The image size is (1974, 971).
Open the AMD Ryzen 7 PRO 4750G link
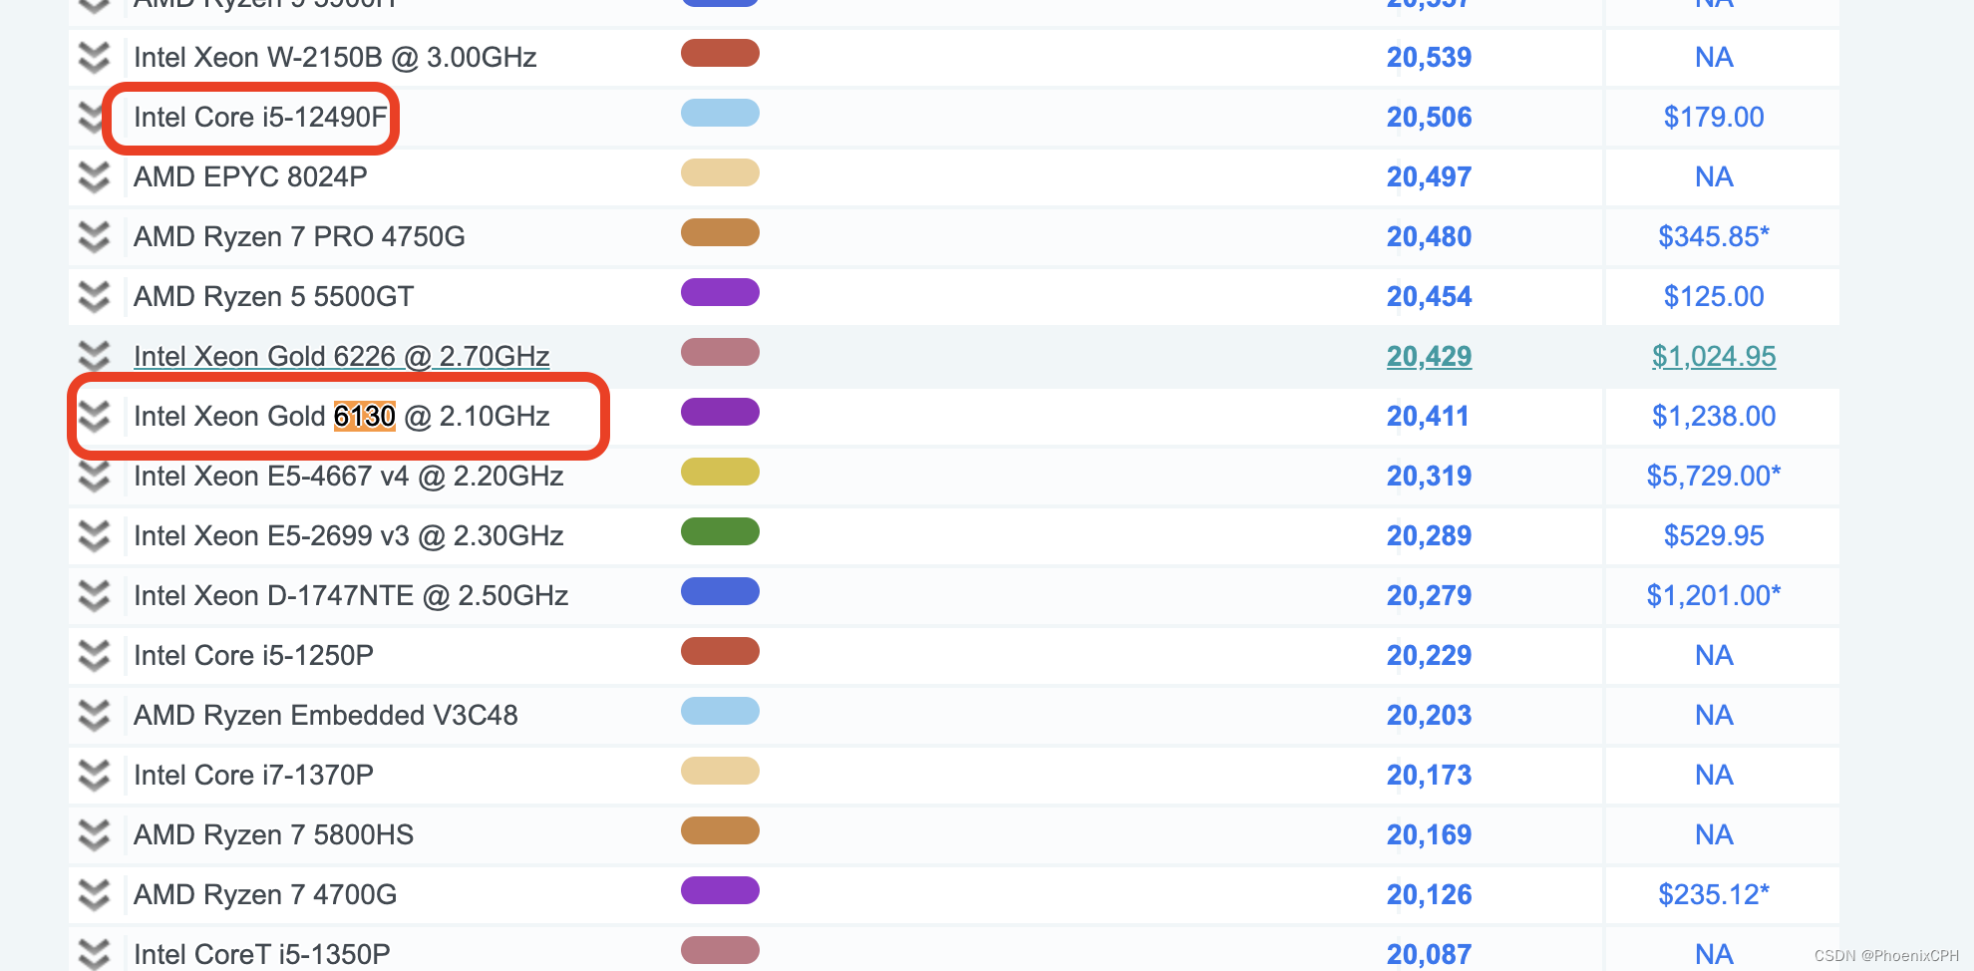(299, 237)
